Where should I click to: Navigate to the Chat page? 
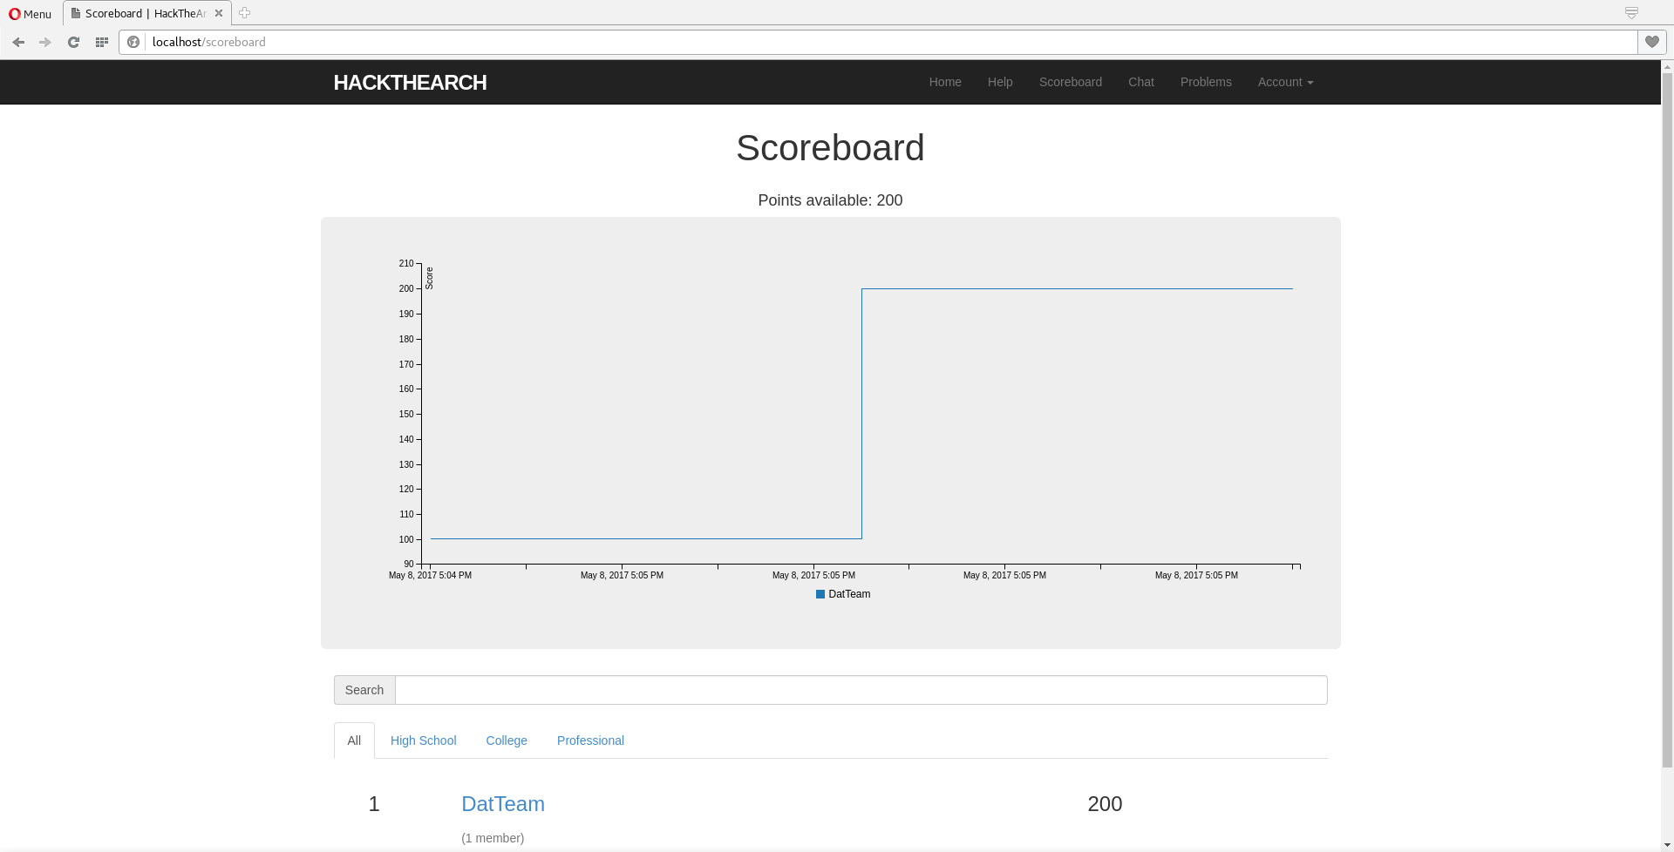[1140, 82]
